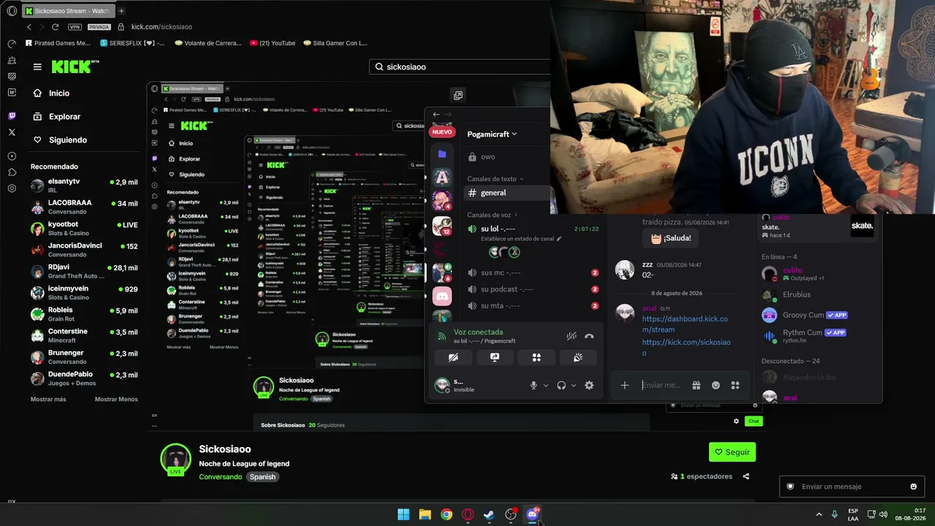Reload the kick.com page
This screenshot has height=526, width=935.
pos(55,27)
